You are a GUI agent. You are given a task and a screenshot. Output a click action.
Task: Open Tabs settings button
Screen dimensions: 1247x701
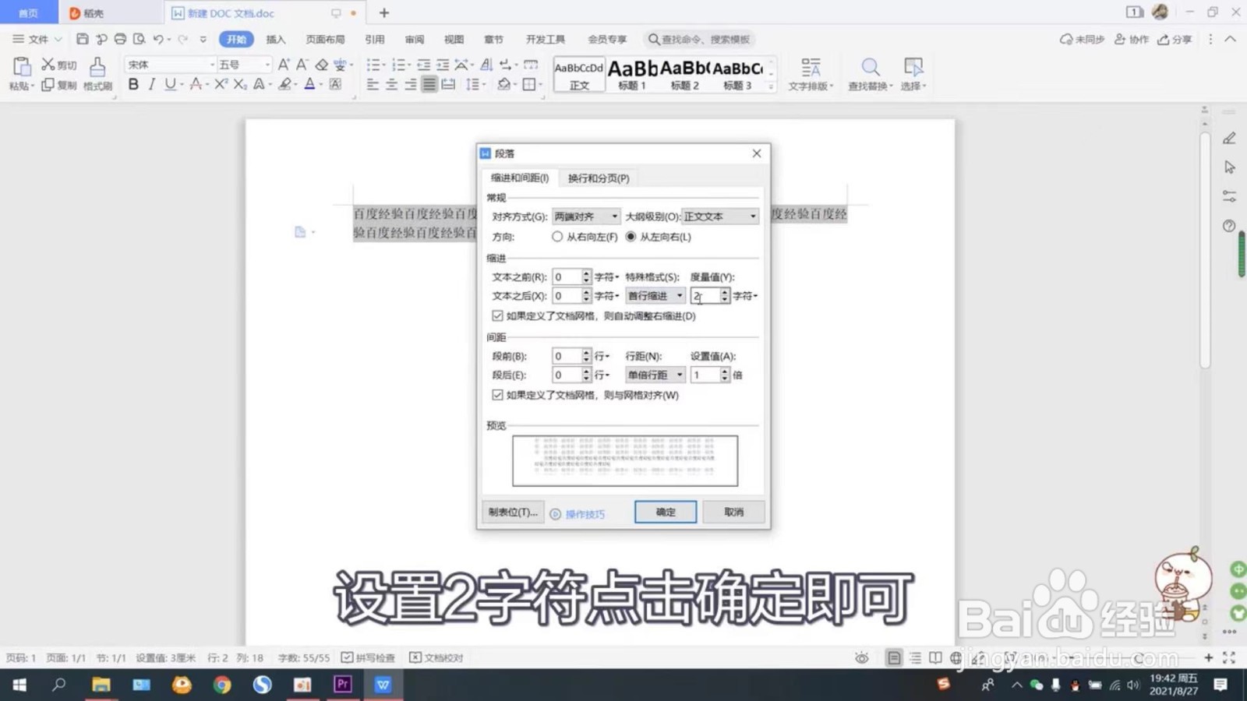[513, 512]
